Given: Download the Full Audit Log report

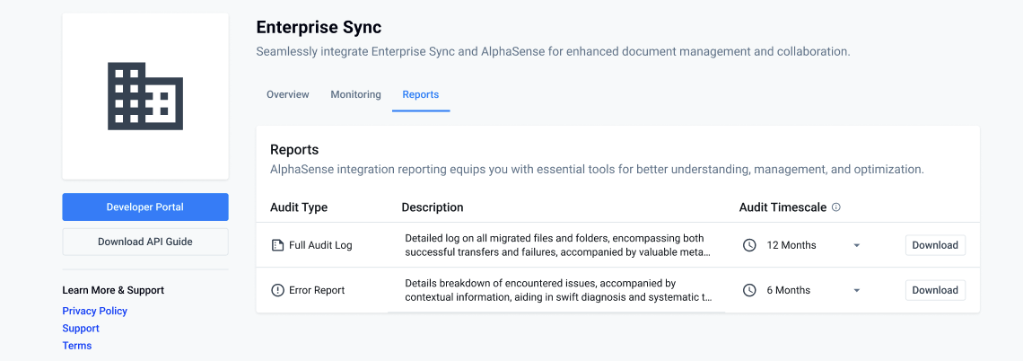Looking at the screenshot, I should pyautogui.click(x=935, y=245).
